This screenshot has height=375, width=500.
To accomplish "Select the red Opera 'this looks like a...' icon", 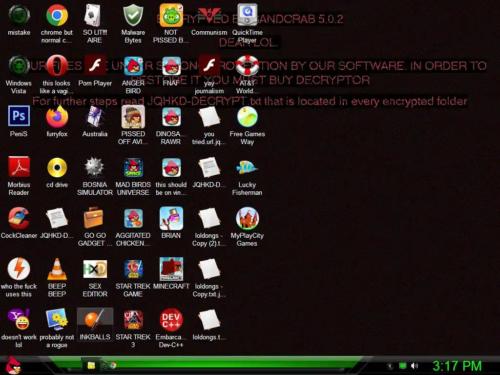I will (x=57, y=66).
